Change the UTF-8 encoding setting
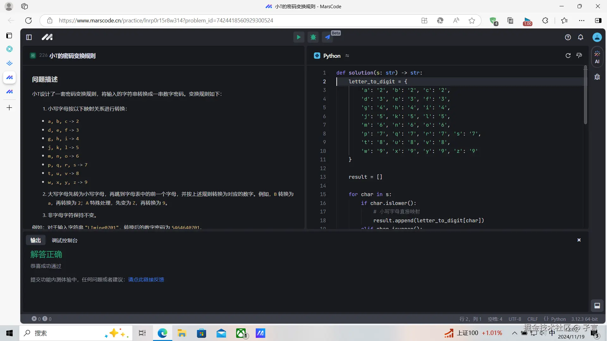This screenshot has height=341, width=607. click(515, 319)
